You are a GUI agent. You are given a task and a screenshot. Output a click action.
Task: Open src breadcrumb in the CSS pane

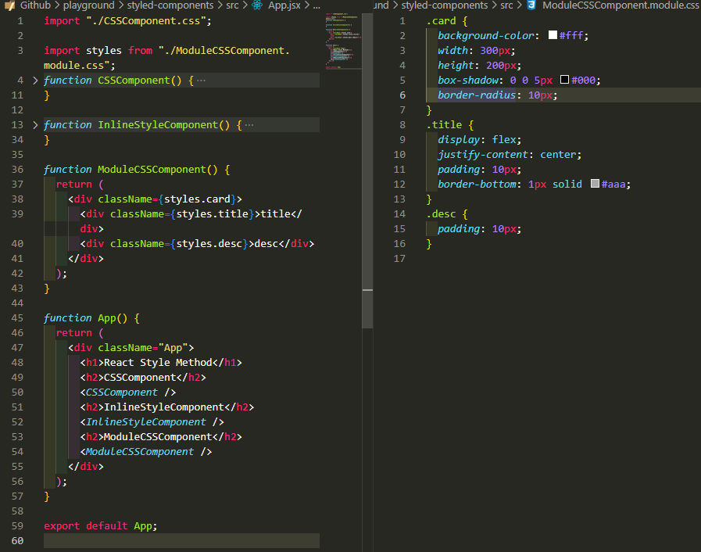[x=506, y=5]
